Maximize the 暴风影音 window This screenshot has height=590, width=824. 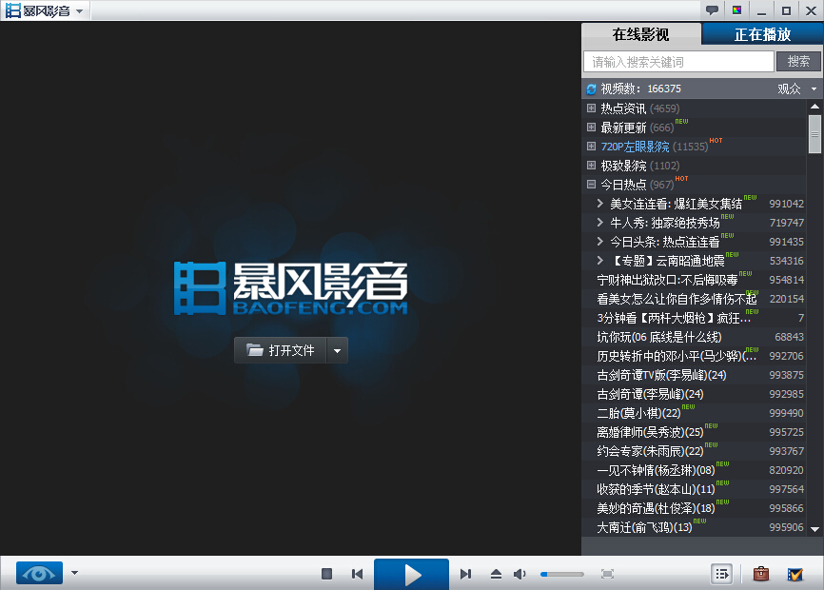click(786, 11)
